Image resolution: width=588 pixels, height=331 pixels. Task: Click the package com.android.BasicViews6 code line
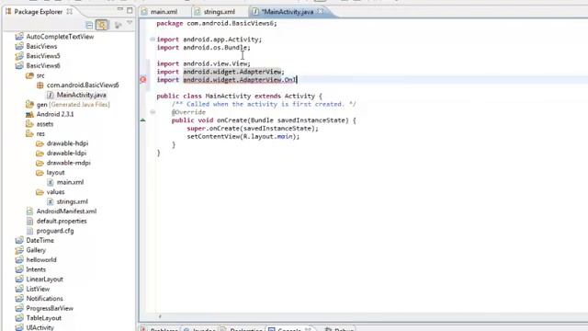(217, 23)
